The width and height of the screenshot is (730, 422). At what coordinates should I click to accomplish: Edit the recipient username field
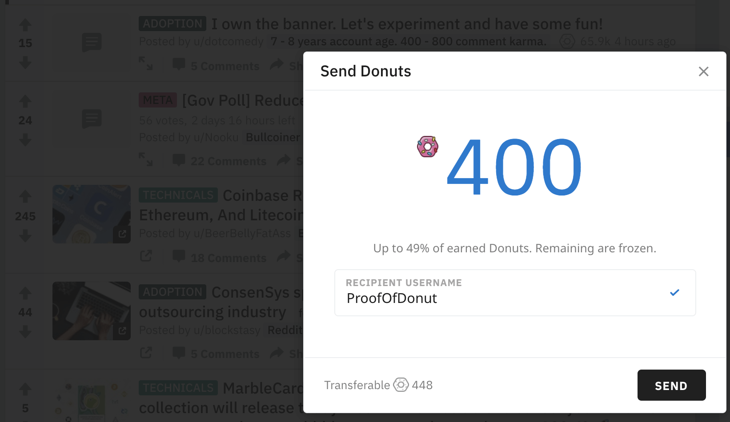point(515,293)
